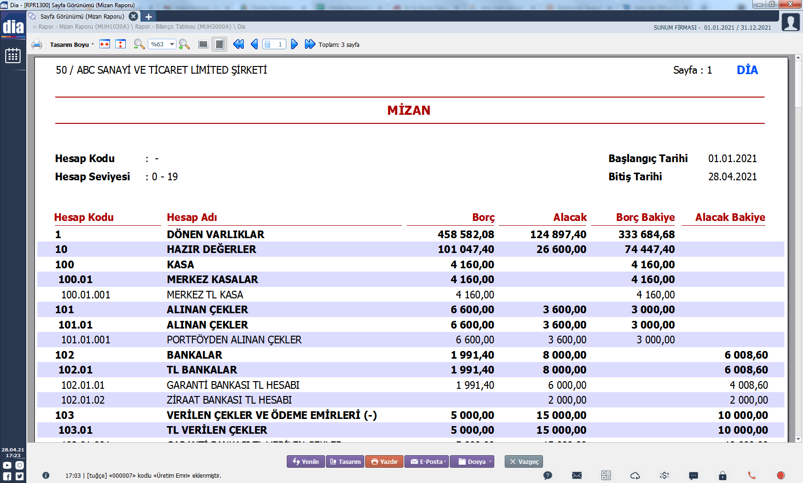The image size is (803, 483).
Task: Open the mail envelope icon in status bar
Action: [x=577, y=475]
